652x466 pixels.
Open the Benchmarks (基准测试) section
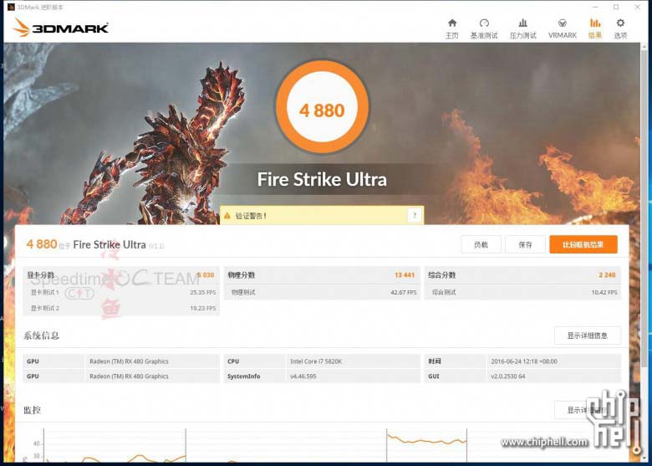483,28
